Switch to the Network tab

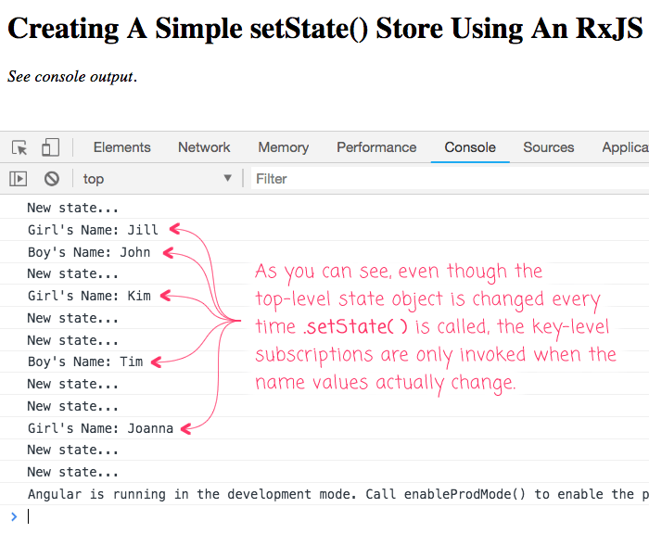(204, 147)
